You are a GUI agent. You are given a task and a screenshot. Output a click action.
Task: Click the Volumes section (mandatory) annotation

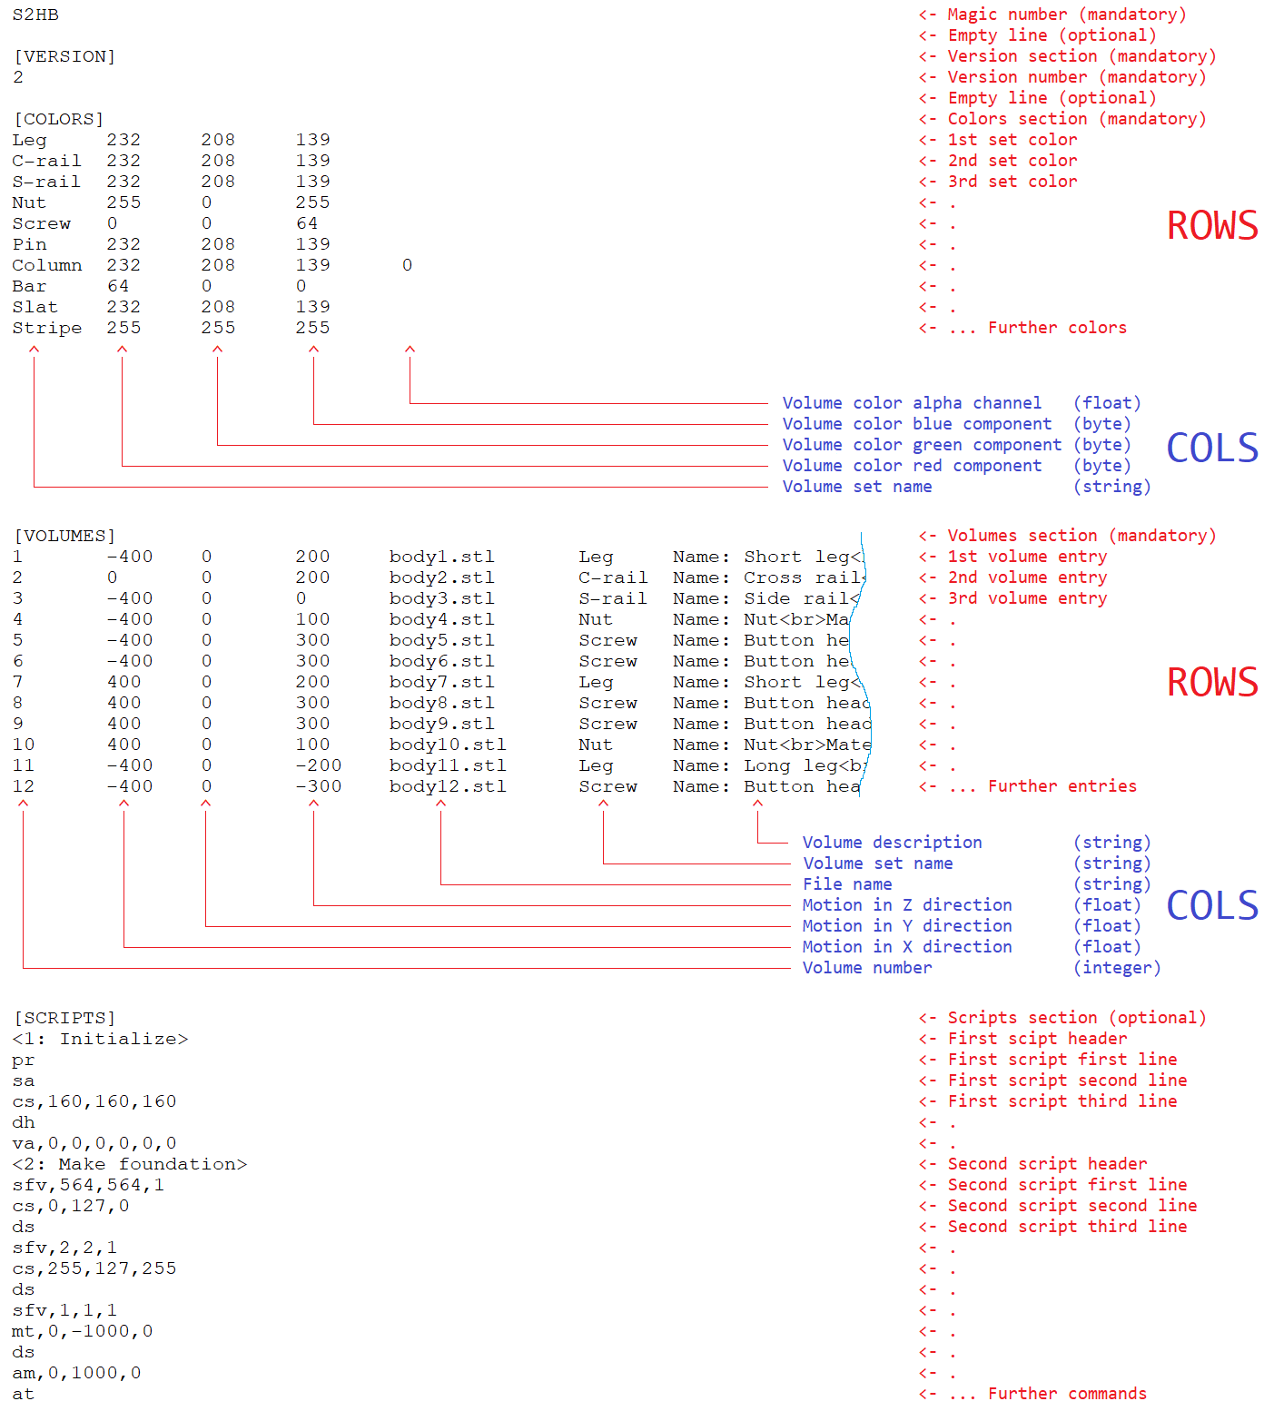(x=1081, y=536)
